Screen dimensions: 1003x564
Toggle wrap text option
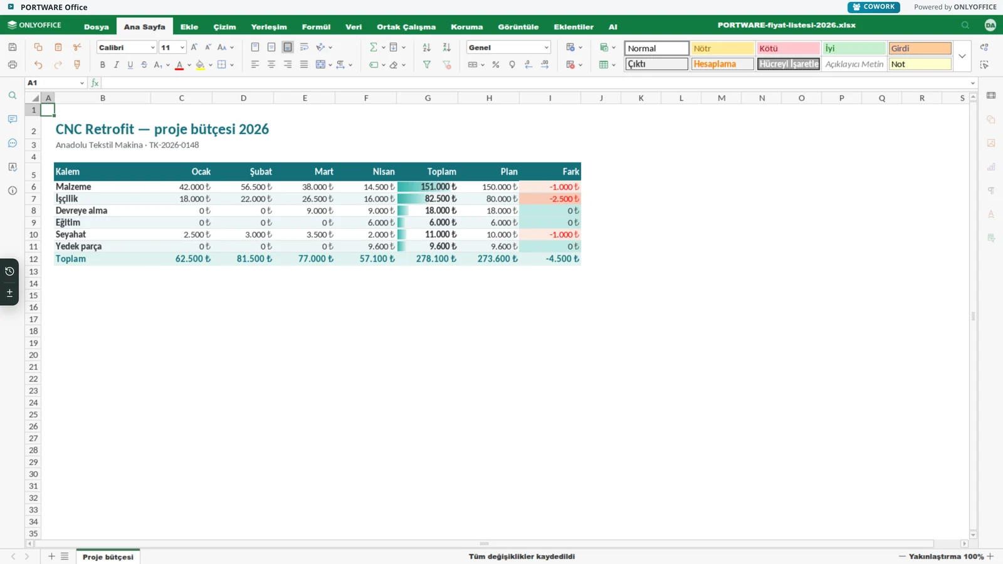point(304,47)
